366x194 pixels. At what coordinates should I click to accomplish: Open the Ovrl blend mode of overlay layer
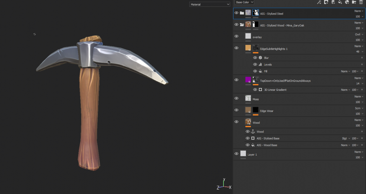pos(359,34)
